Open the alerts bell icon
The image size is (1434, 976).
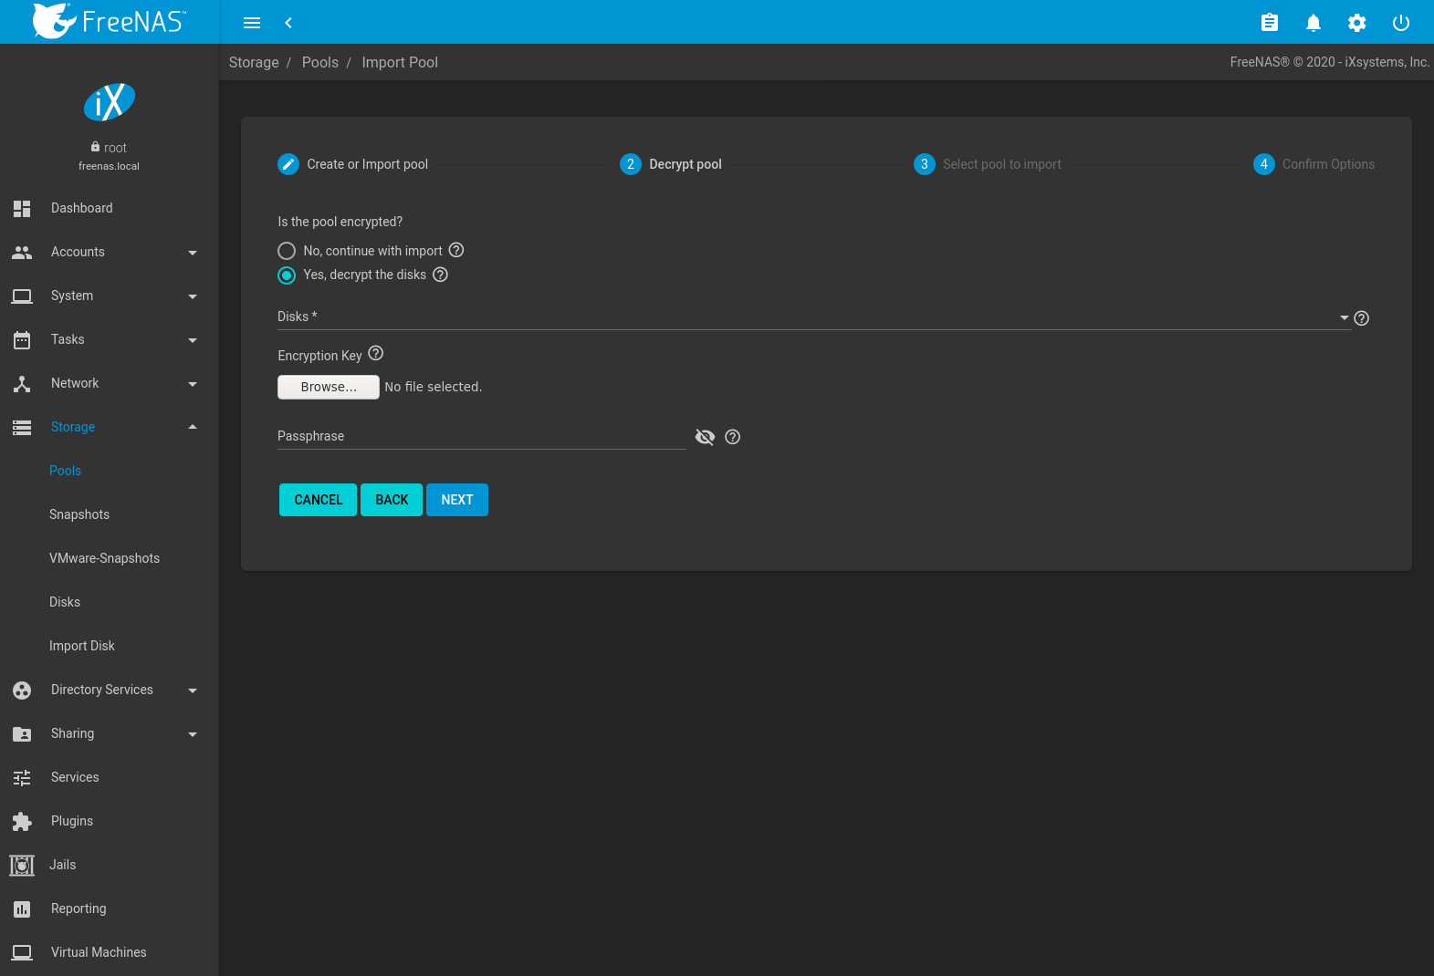point(1313,23)
